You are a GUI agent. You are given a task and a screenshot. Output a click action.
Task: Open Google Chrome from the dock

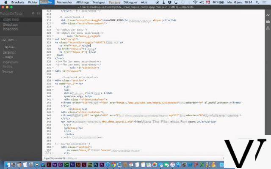[x=113, y=165]
